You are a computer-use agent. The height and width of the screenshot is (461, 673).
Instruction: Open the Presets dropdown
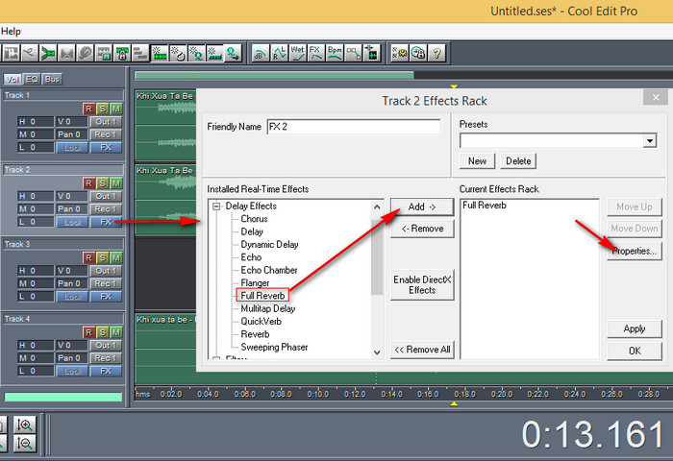point(650,140)
